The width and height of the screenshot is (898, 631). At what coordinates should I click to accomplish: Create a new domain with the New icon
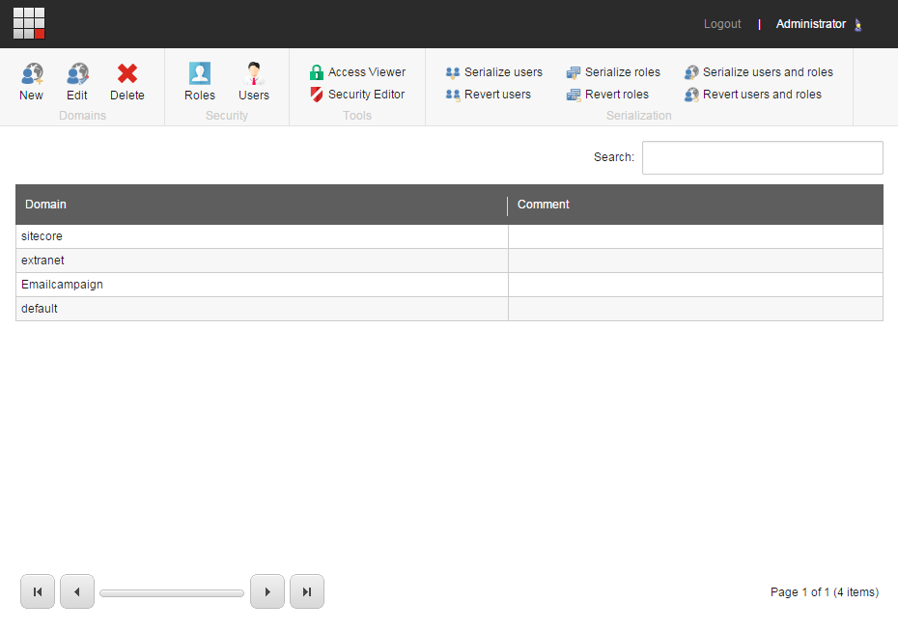(x=31, y=82)
